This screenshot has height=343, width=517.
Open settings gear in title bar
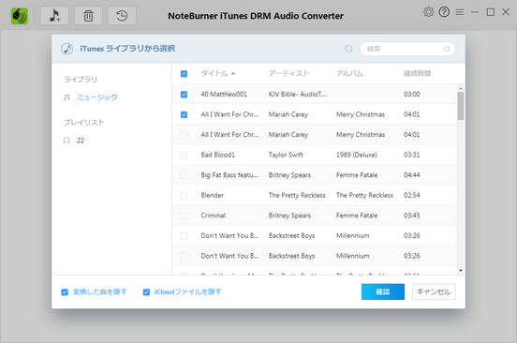pyautogui.click(x=428, y=12)
